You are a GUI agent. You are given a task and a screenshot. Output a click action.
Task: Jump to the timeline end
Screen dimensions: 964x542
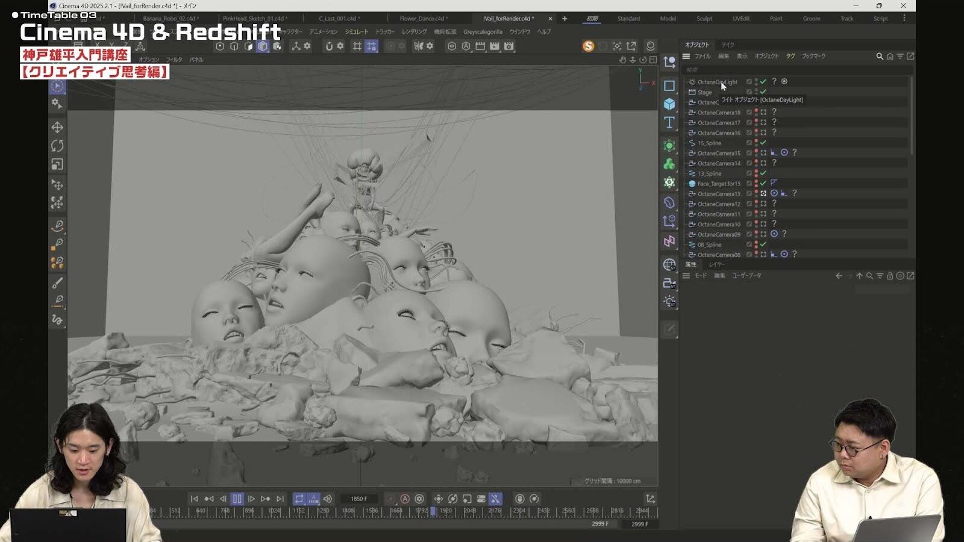[280, 499]
